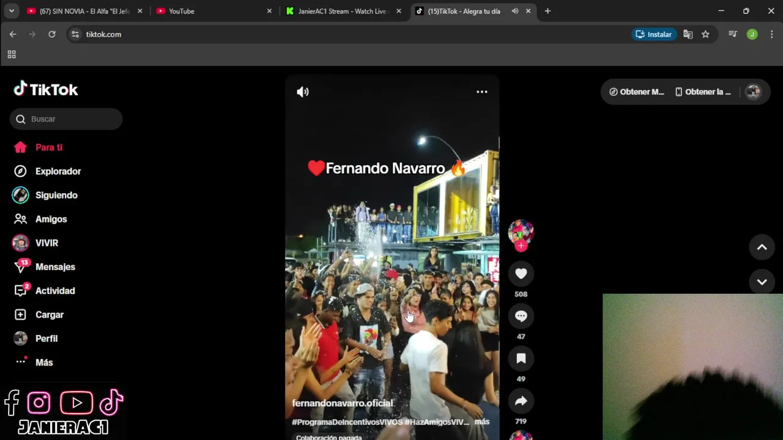
Task: View site information icon in address bar
Action: pyautogui.click(x=75, y=34)
